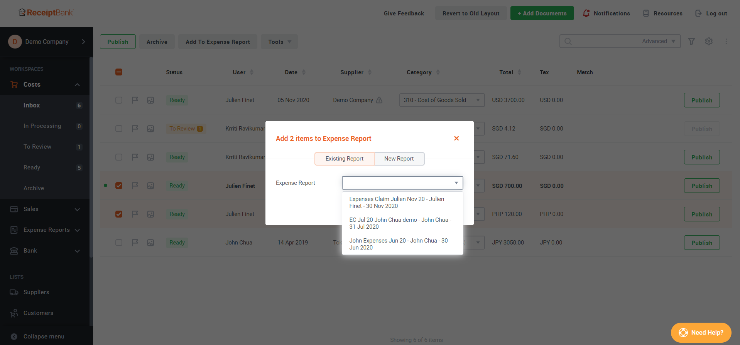View image of John Chua row
The height and width of the screenshot is (345, 740).
[x=150, y=243]
